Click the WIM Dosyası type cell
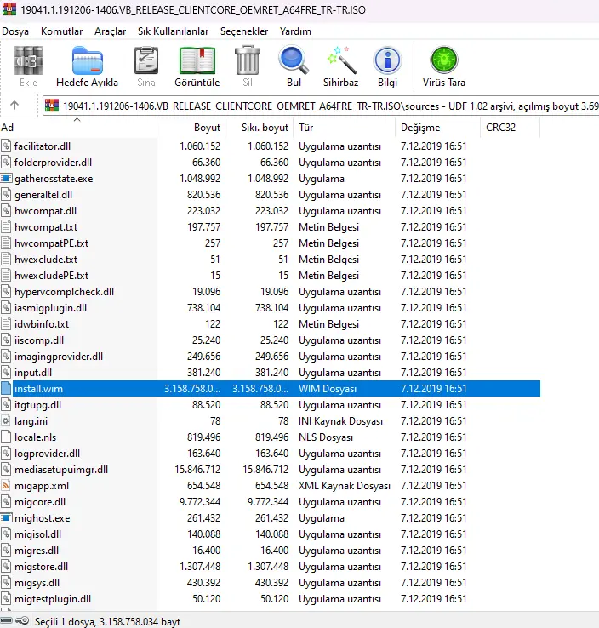Screen dimensions: 599x628 pos(328,389)
